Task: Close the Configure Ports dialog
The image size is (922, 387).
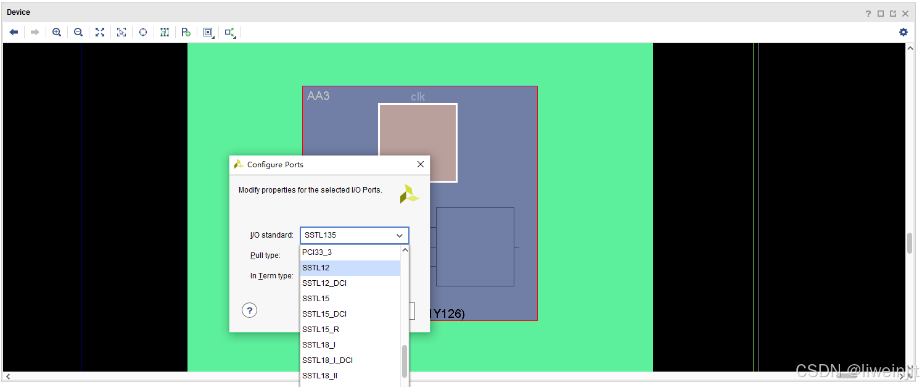Action: (x=421, y=164)
